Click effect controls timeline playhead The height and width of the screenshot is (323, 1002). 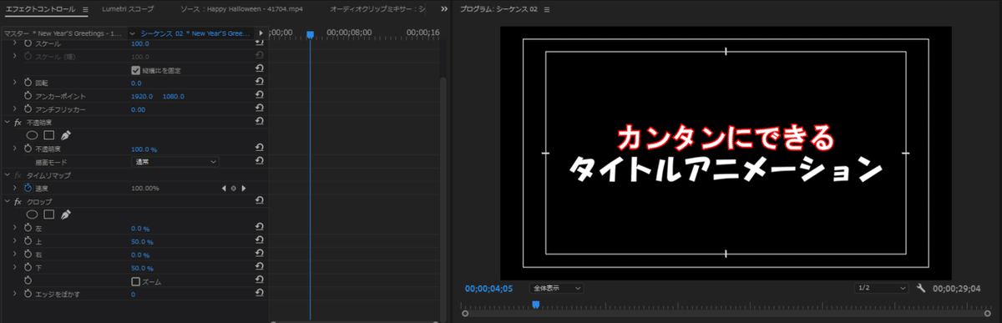pyautogui.click(x=310, y=35)
